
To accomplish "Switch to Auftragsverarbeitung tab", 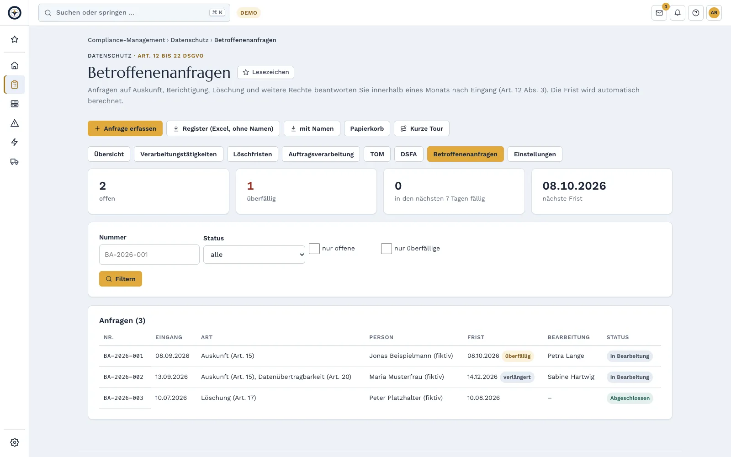I will pos(321,154).
